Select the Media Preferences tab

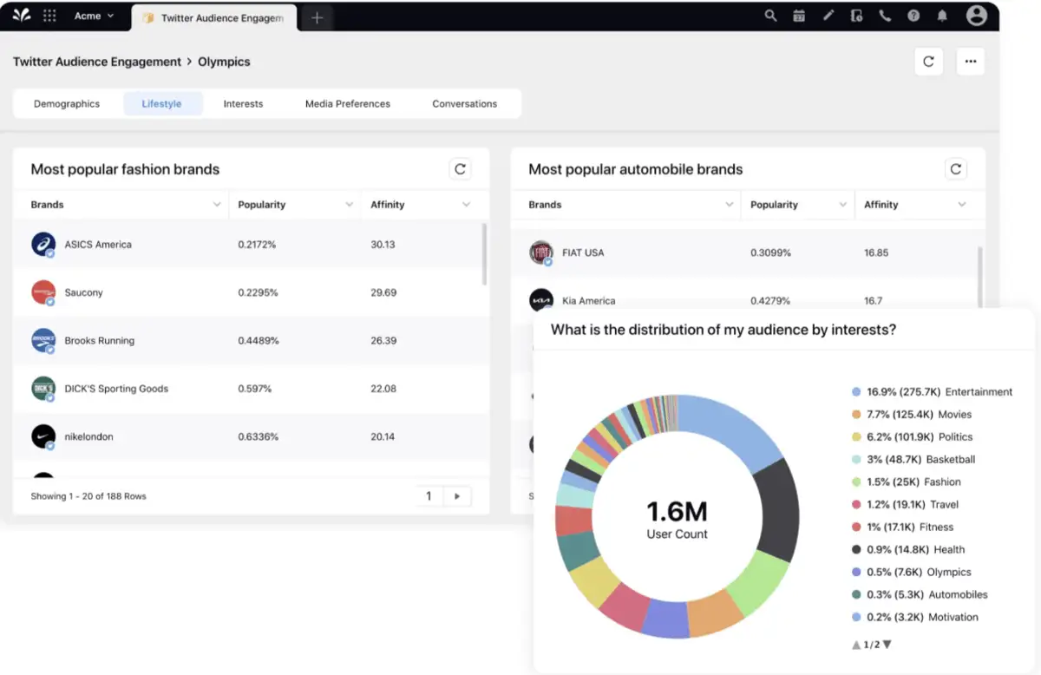pos(347,103)
